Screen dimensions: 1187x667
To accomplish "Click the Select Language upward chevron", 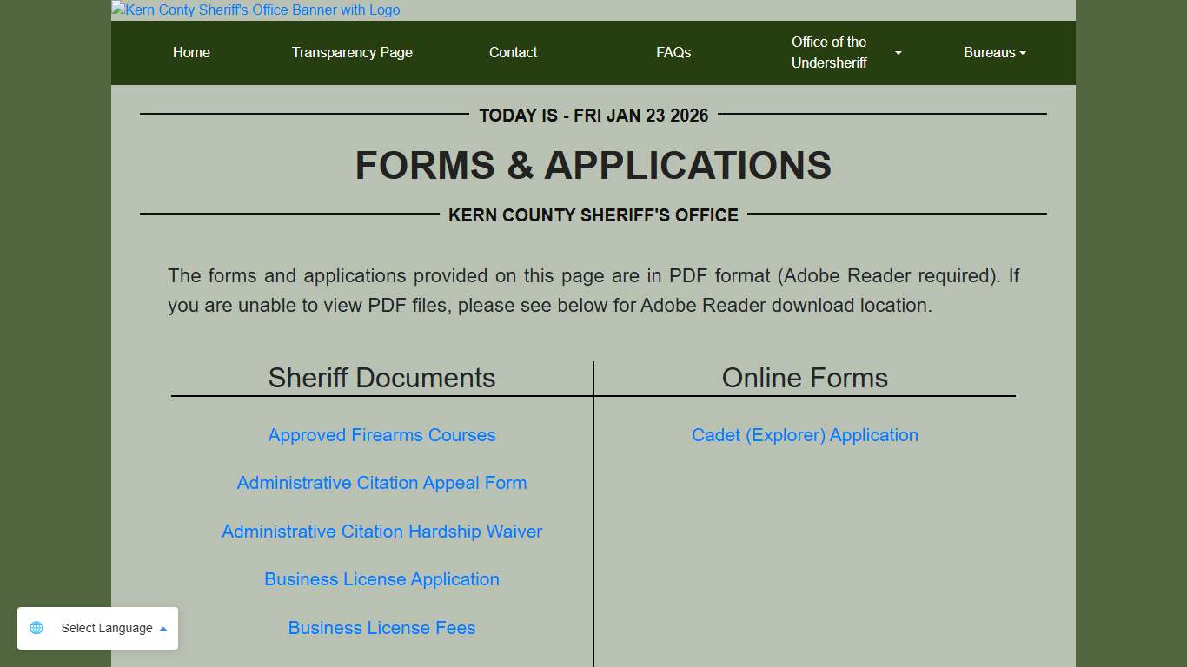I will tap(162, 628).
